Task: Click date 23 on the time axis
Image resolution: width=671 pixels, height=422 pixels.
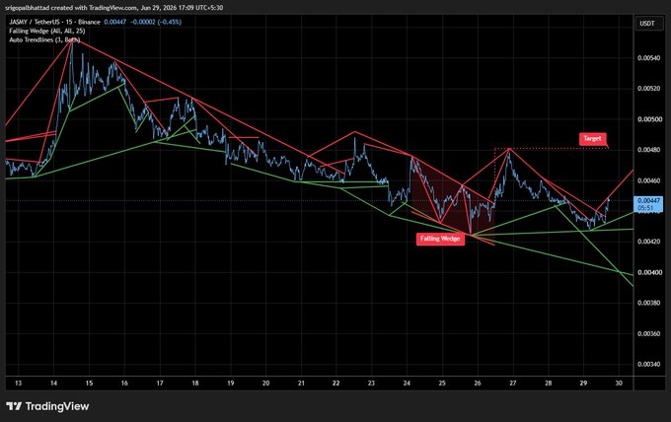Action: coord(371,384)
